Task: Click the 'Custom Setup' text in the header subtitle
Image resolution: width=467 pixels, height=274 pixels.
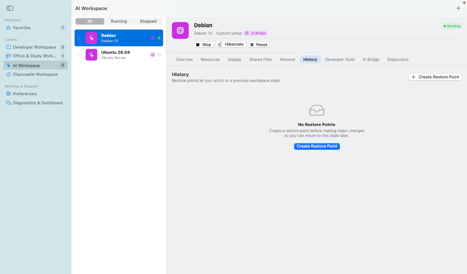Action: point(229,33)
